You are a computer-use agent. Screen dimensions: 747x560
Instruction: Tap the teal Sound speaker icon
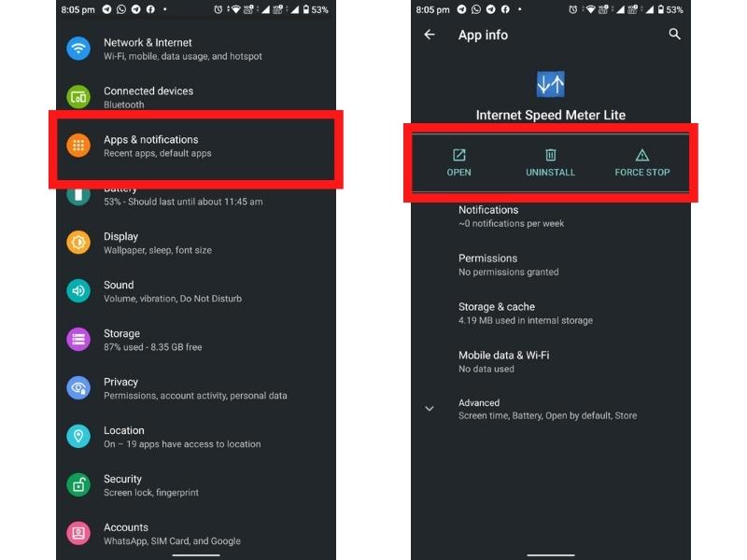78,291
